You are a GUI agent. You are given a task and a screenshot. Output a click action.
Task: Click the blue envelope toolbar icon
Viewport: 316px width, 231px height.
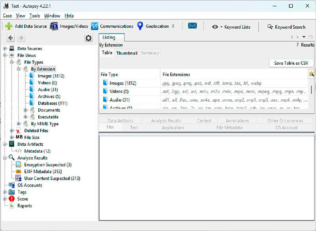[x=192, y=26]
